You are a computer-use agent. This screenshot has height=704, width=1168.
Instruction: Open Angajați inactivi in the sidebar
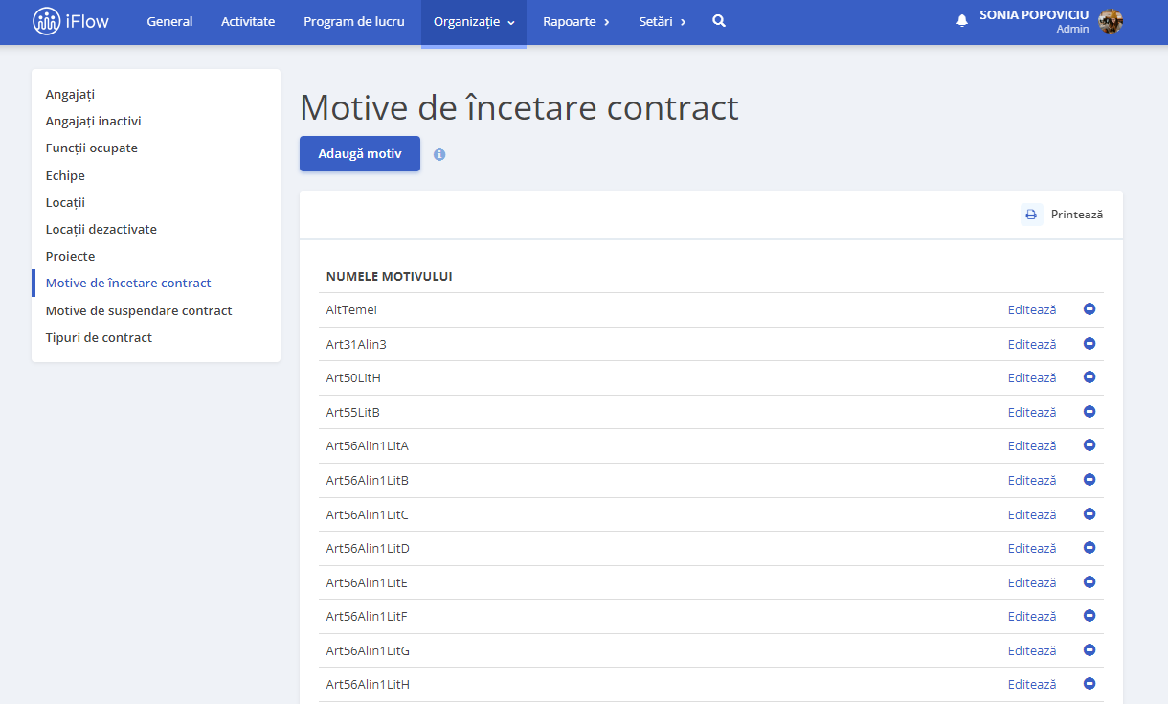coord(94,122)
